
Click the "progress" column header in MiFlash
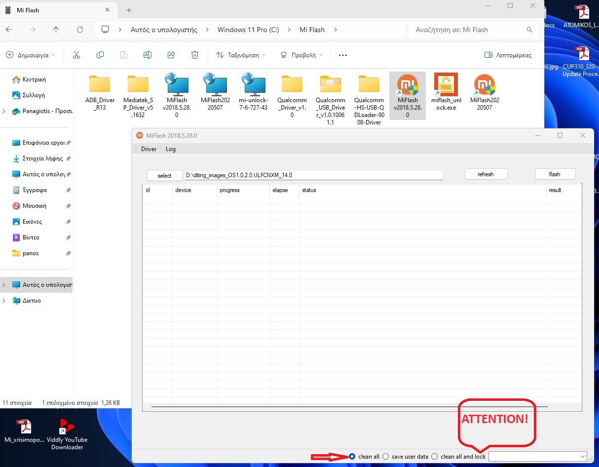(x=244, y=190)
